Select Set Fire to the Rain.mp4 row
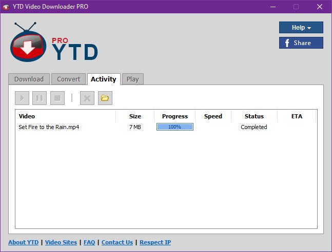The width and height of the screenshot is (332, 252). click(166, 127)
